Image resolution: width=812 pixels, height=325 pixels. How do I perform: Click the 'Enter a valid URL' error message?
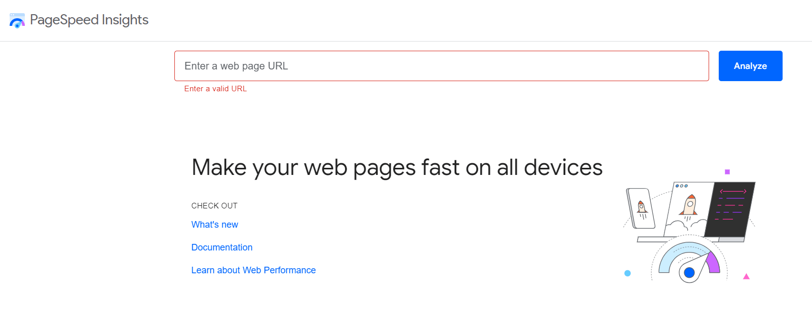click(x=215, y=89)
